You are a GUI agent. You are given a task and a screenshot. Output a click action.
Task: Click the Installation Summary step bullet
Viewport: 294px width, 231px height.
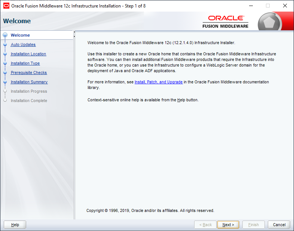click(5, 82)
